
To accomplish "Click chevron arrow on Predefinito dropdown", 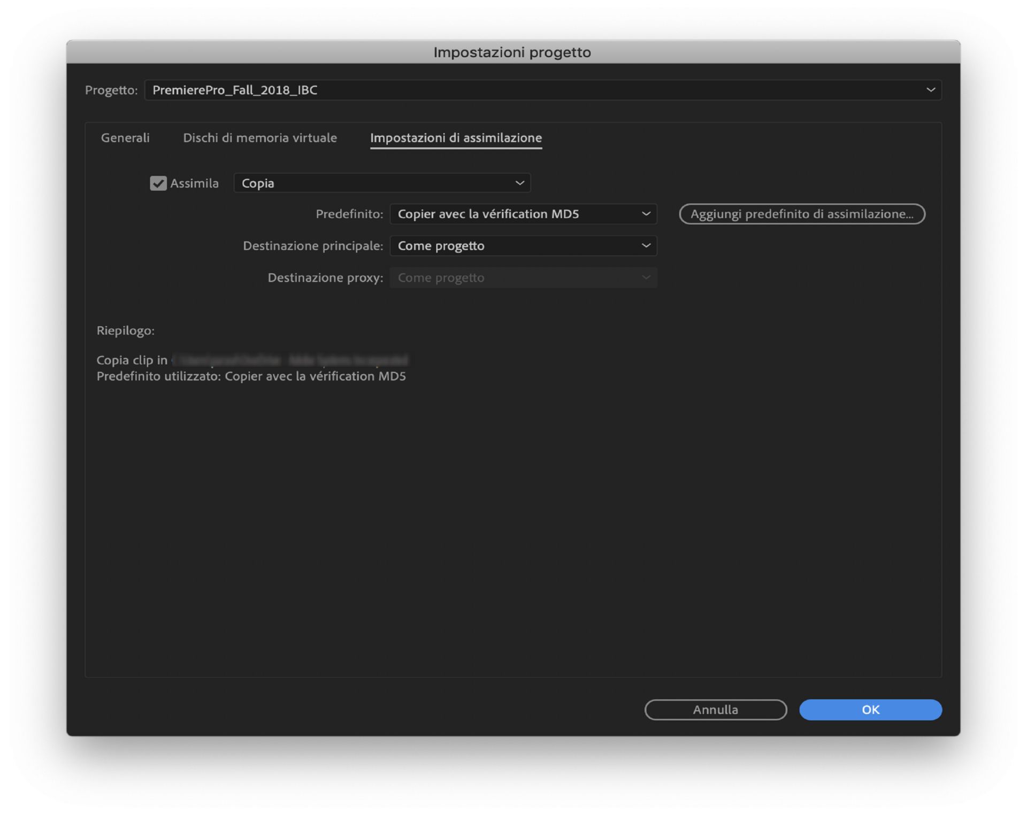I will (646, 214).
